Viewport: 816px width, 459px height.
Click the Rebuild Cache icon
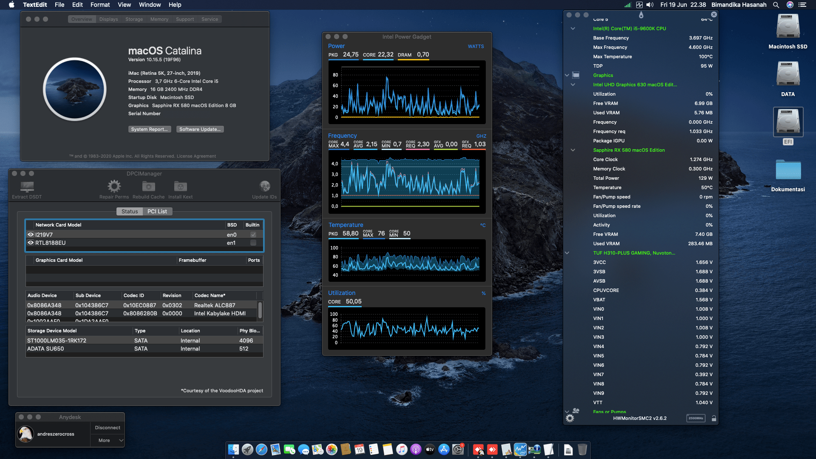coord(148,186)
